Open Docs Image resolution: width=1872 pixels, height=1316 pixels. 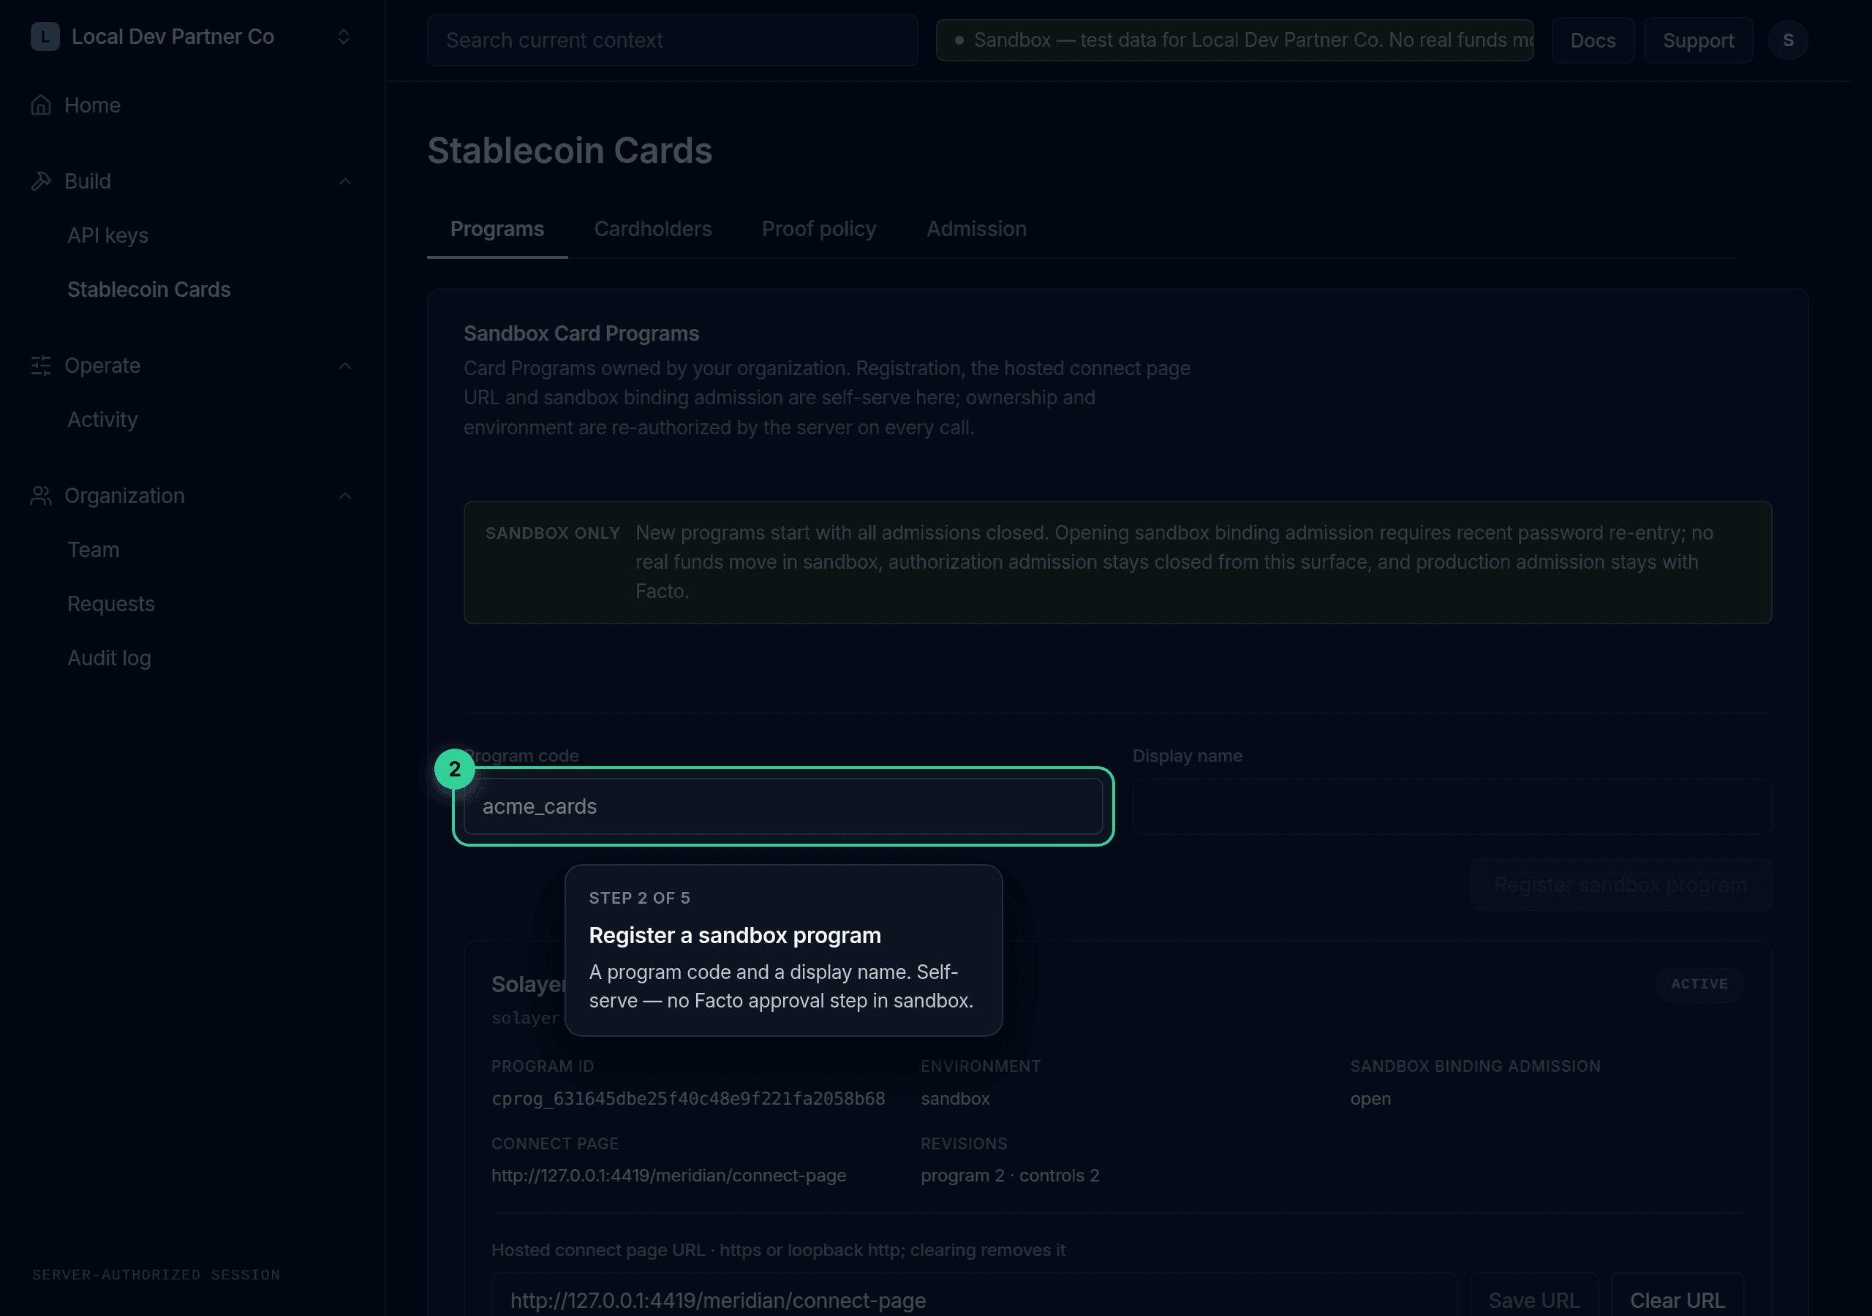point(1593,40)
